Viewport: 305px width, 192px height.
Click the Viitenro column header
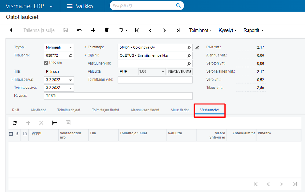pos(279,135)
